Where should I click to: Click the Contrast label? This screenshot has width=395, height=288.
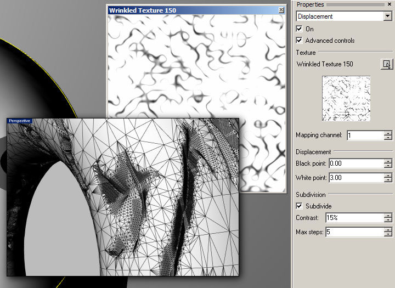(x=307, y=217)
